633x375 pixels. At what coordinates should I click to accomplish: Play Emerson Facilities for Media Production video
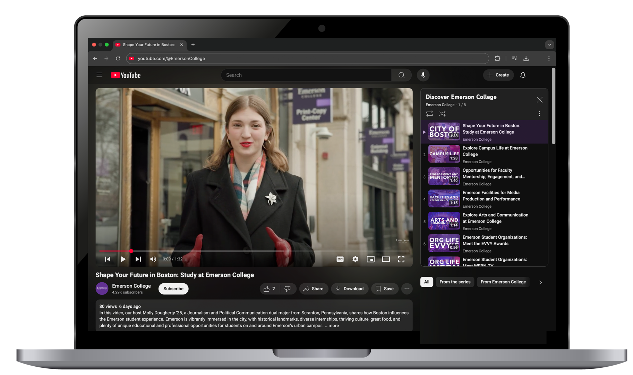(x=484, y=199)
